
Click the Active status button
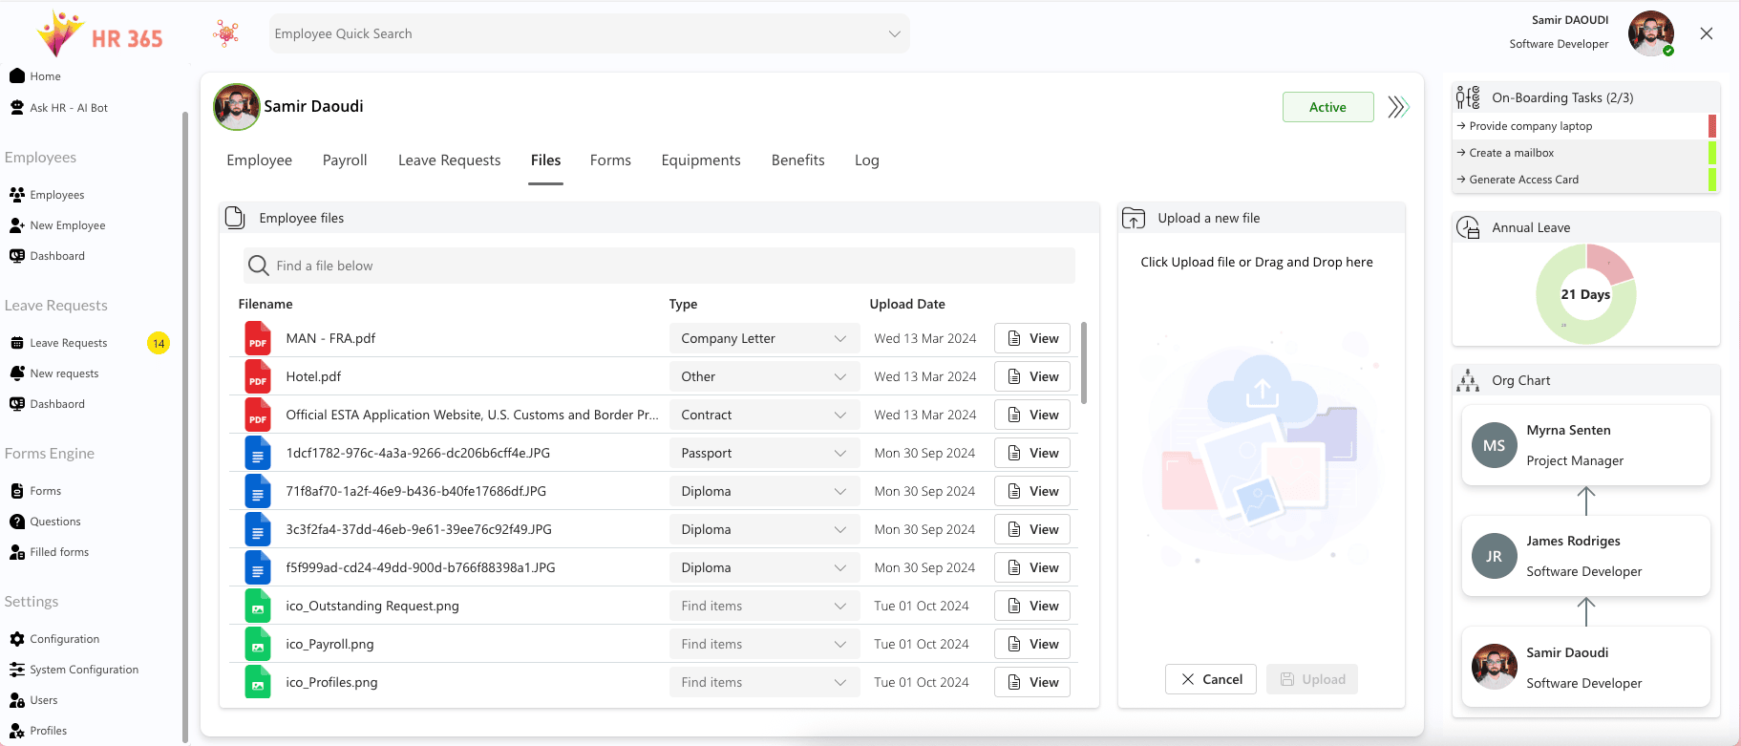(1328, 107)
